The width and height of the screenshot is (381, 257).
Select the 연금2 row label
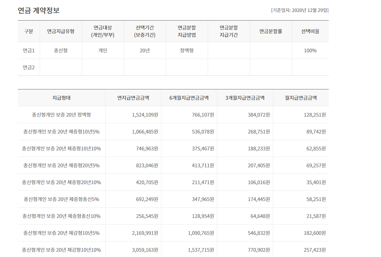29,68
